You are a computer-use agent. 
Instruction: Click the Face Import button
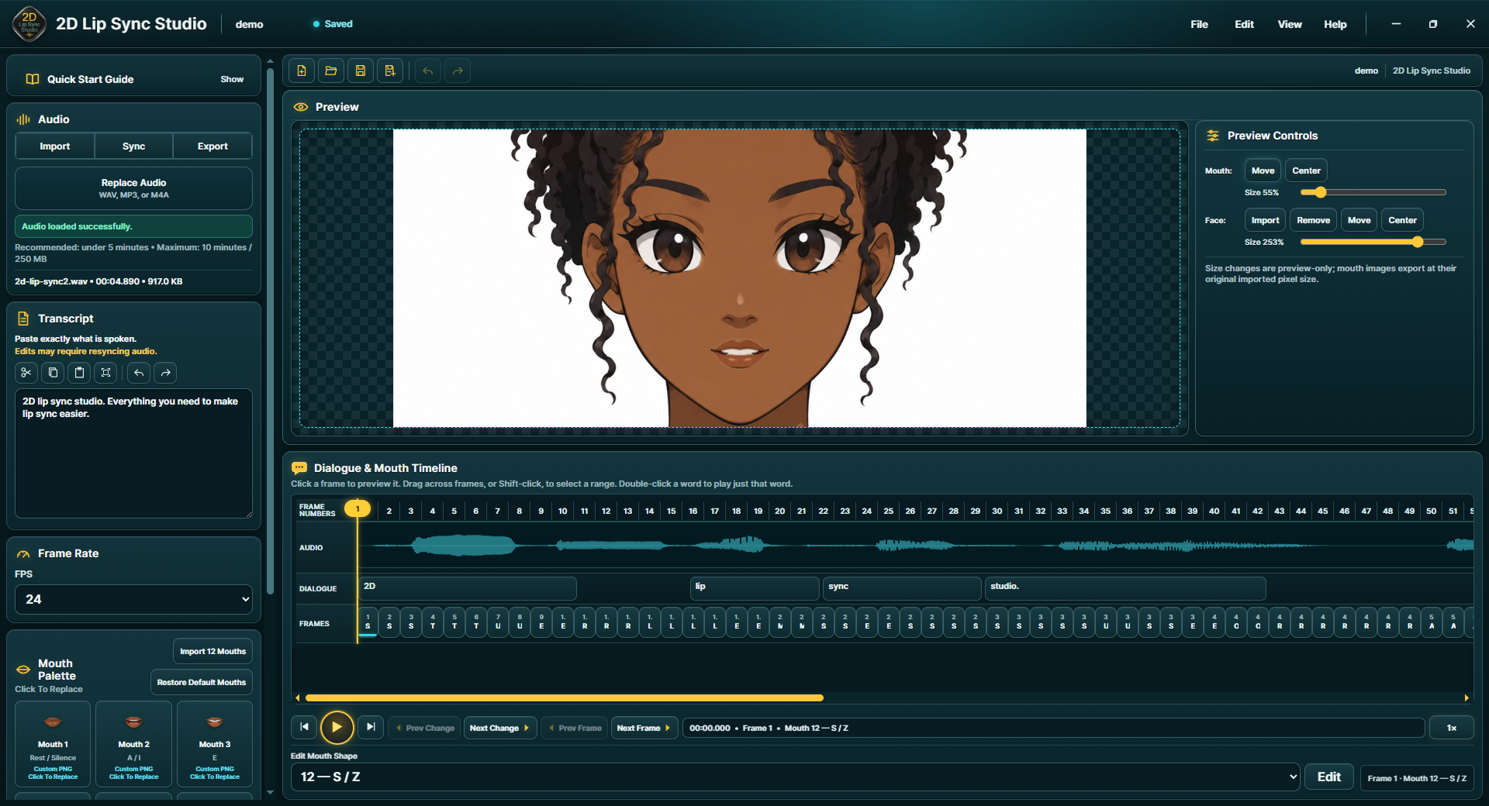[1265, 220]
